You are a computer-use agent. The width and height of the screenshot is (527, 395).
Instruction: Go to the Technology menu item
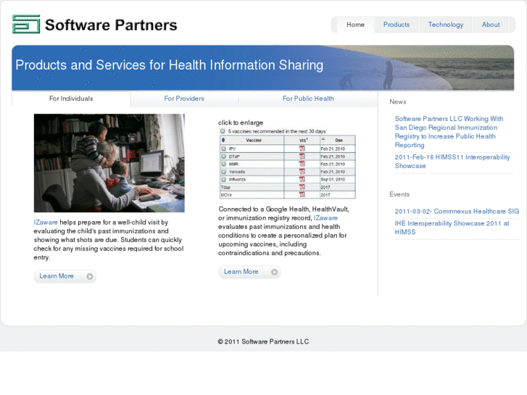445,25
